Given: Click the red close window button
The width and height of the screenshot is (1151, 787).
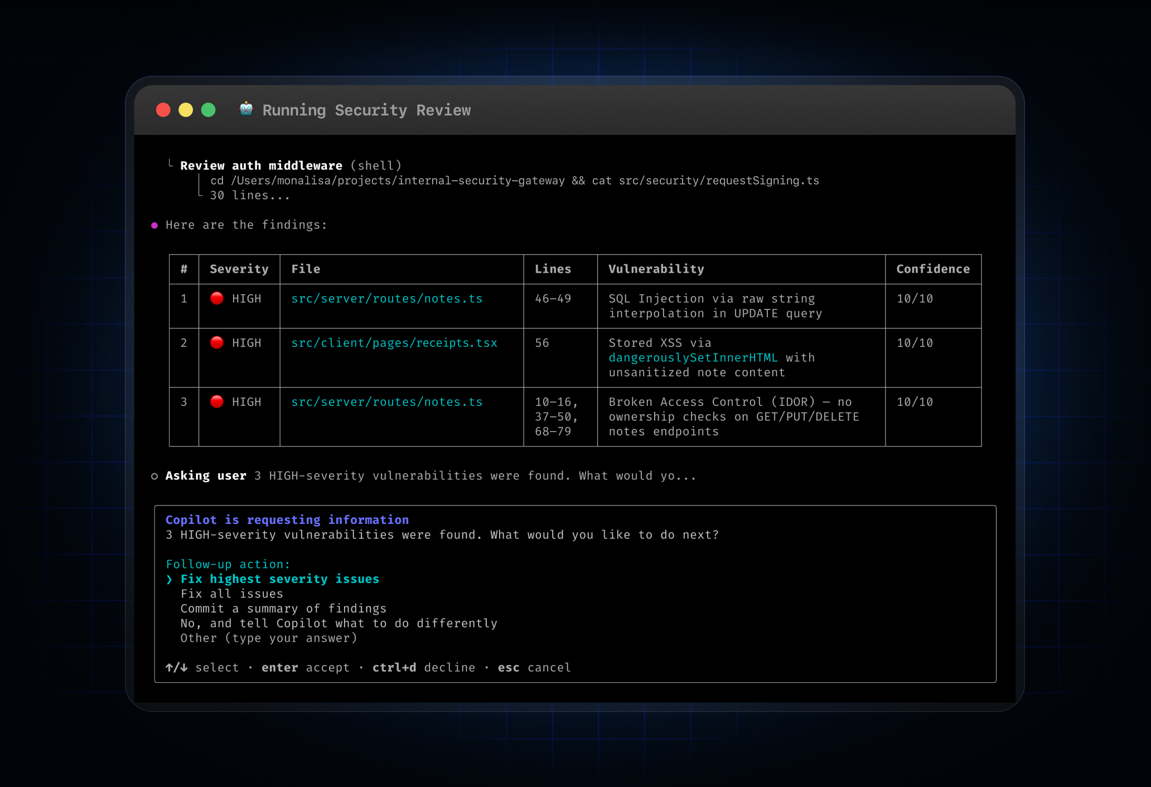Looking at the screenshot, I should [163, 110].
